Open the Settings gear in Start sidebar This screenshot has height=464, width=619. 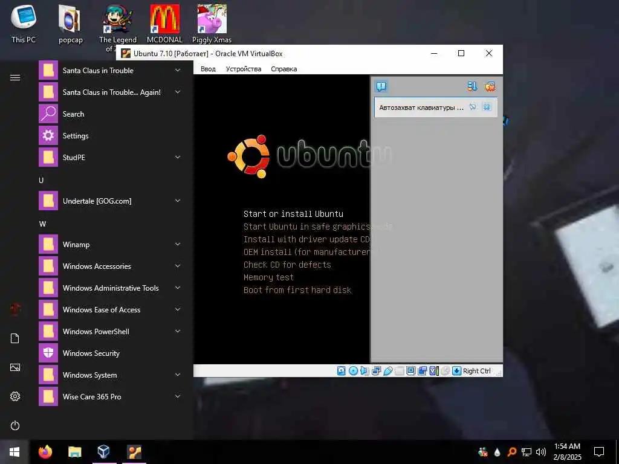click(15, 396)
